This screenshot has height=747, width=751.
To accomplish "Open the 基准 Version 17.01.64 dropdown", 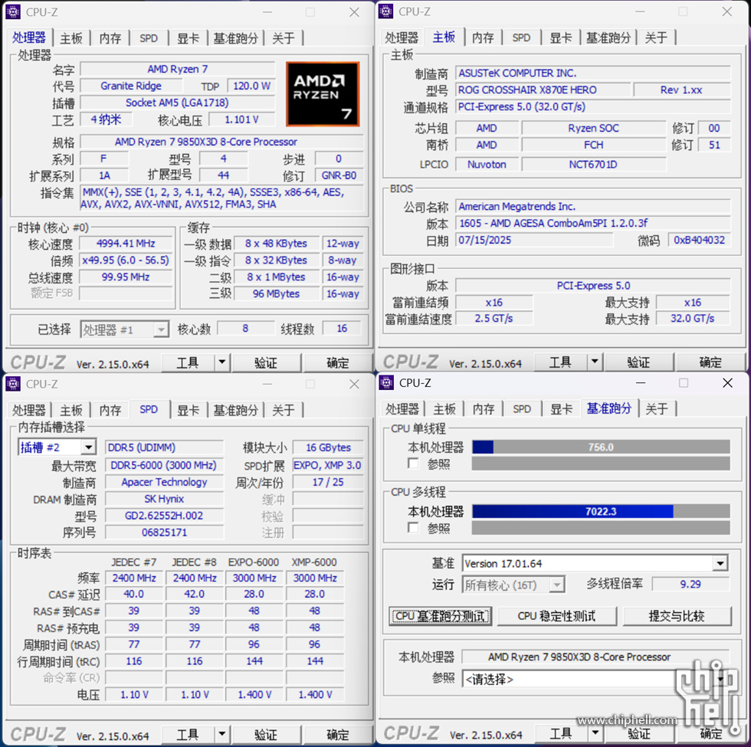I will [719, 564].
